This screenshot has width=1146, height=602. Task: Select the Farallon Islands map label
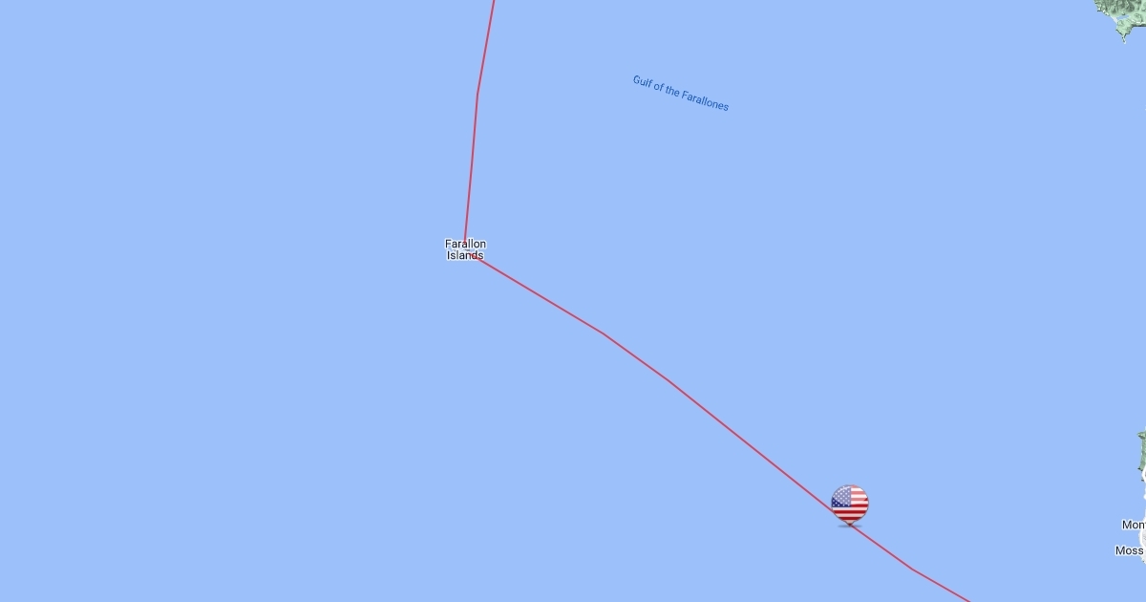coord(465,249)
